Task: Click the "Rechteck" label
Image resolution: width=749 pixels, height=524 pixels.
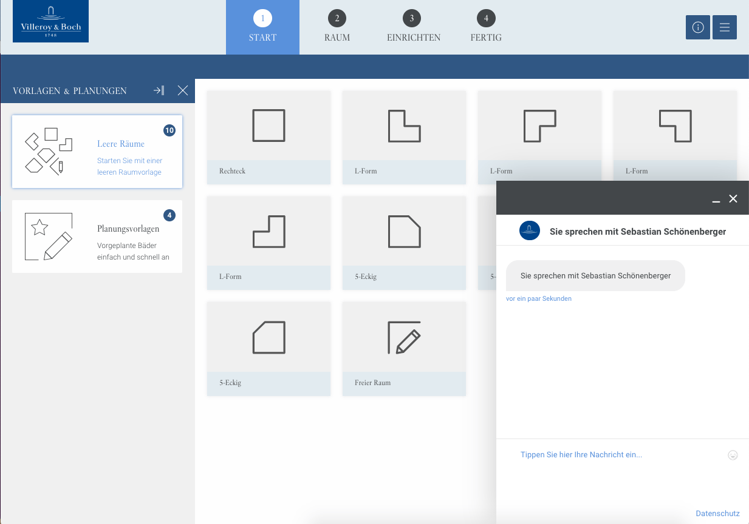Action: tap(233, 171)
